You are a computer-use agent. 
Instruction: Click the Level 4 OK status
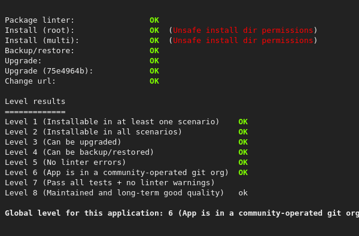point(243,152)
